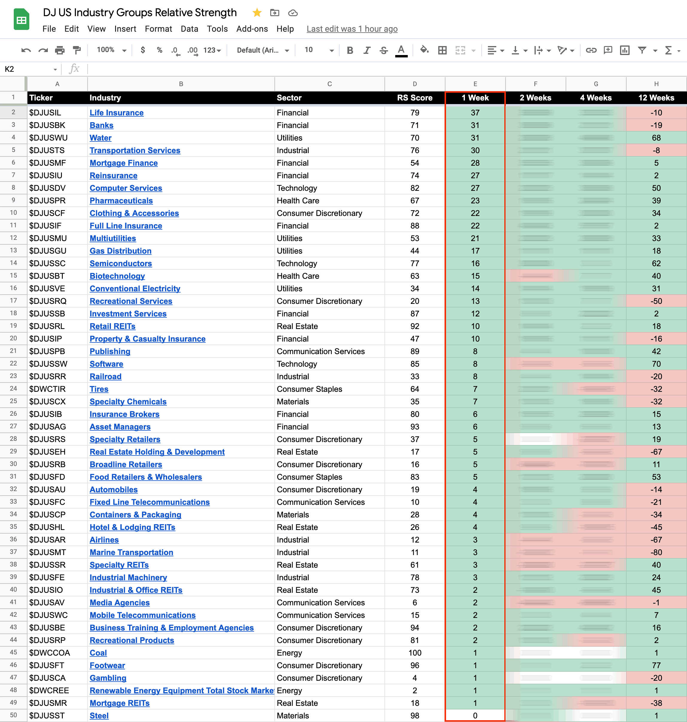Open the Default font family dropdown

[x=263, y=50]
